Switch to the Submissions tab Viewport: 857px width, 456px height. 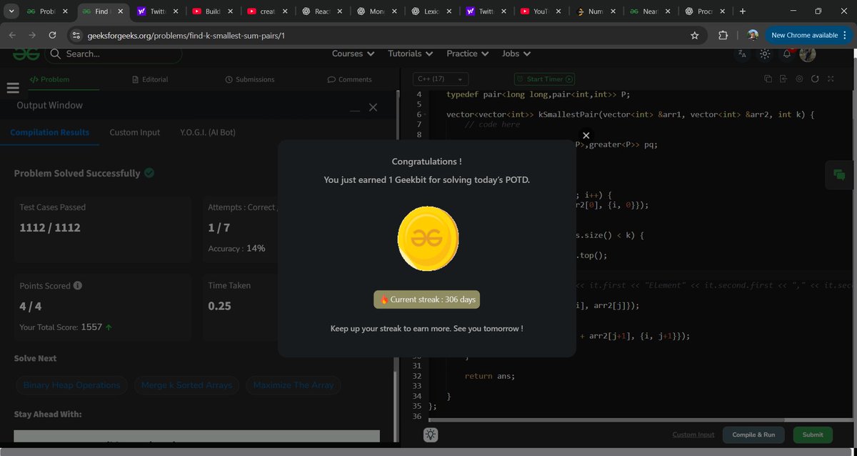point(249,79)
